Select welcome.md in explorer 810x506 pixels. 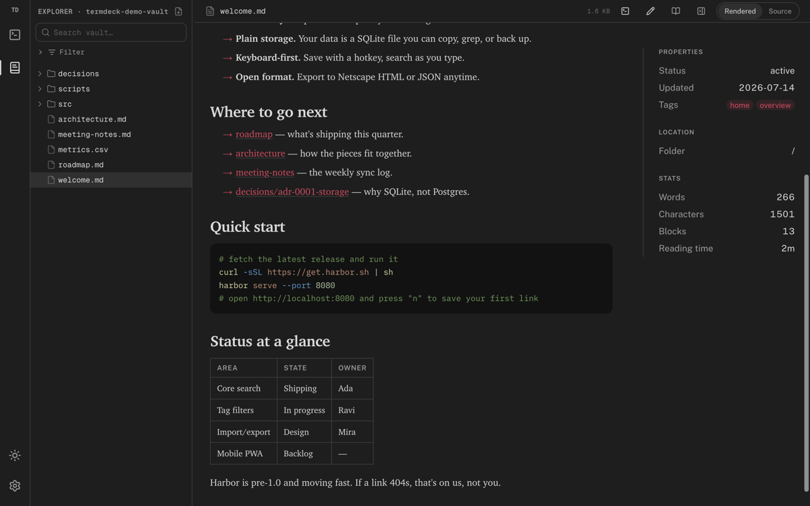111,180
